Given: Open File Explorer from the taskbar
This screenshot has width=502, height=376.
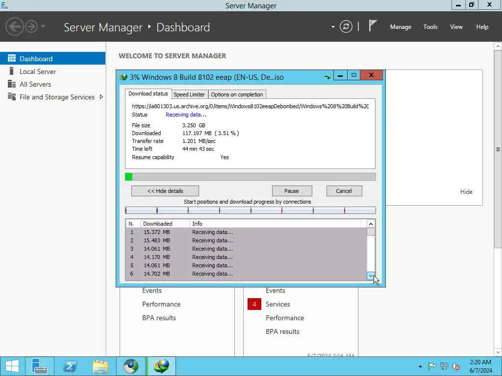Looking at the screenshot, I should pos(100,366).
